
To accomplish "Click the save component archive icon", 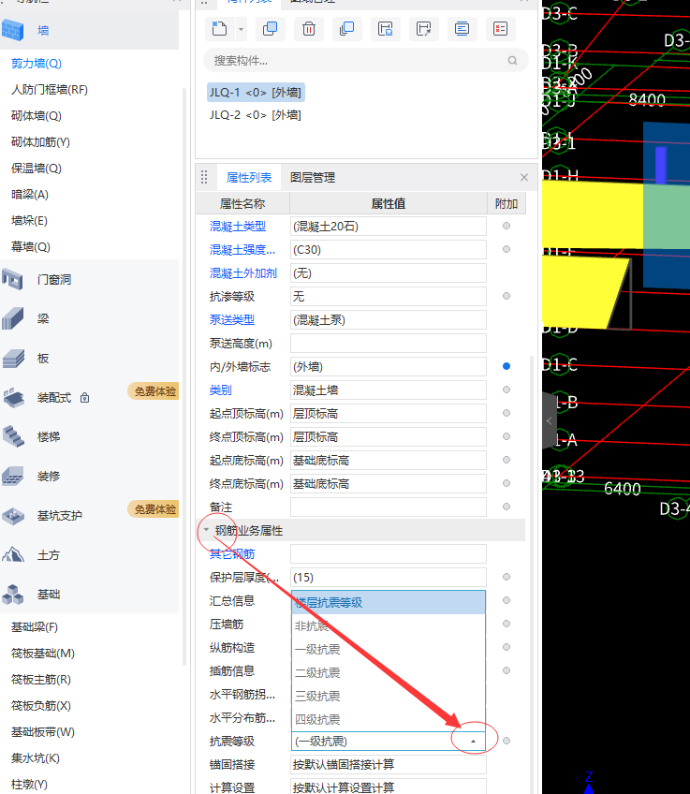I will [x=385, y=28].
